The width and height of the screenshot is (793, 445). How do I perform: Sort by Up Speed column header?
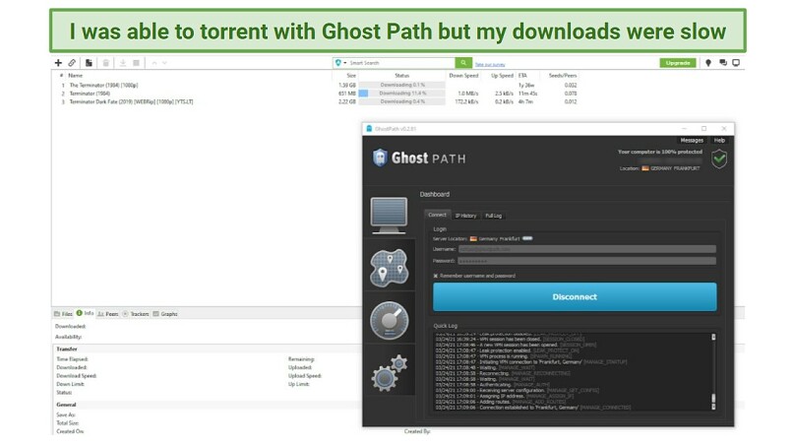(502, 76)
